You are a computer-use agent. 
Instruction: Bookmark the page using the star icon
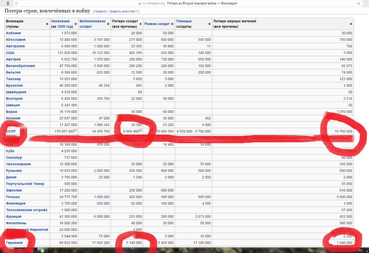(x=359, y=3)
